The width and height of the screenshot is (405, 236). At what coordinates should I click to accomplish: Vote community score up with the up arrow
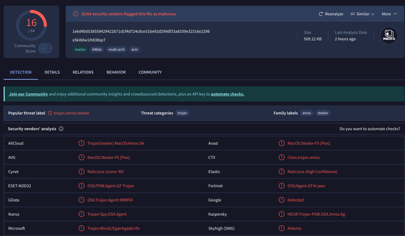tap(48, 46)
